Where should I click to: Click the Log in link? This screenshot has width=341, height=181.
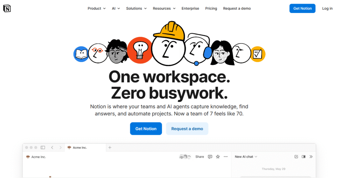(x=327, y=8)
